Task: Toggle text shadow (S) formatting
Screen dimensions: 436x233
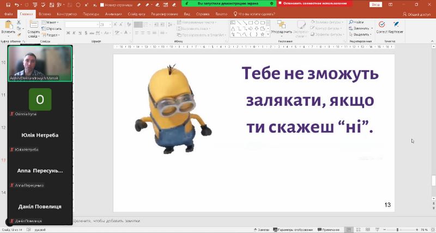Action: [86, 33]
